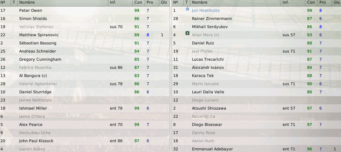Click the T column header in right table
Viewport: 341px width, 152px height.
[187, 2]
